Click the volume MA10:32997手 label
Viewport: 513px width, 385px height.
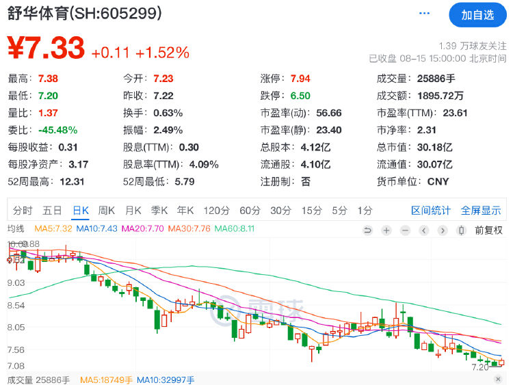click(166, 380)
